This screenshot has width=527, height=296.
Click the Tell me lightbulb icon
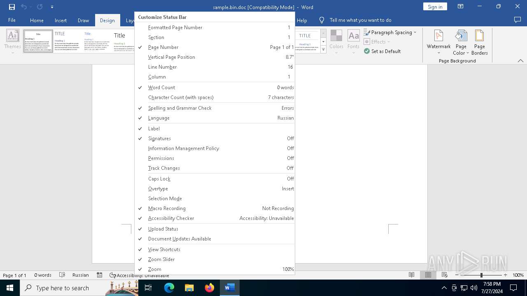(322, 20)
